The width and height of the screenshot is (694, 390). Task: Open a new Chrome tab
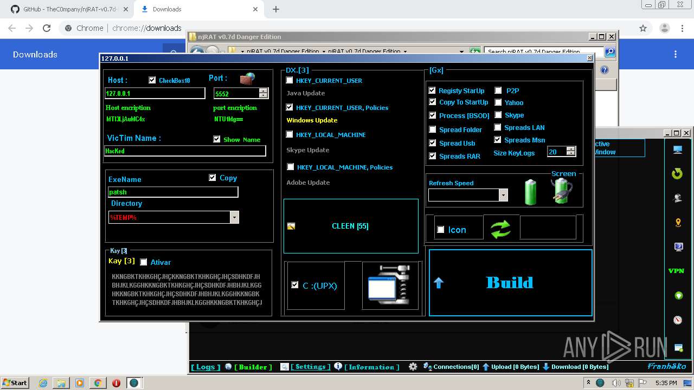[x=276, y=9]
